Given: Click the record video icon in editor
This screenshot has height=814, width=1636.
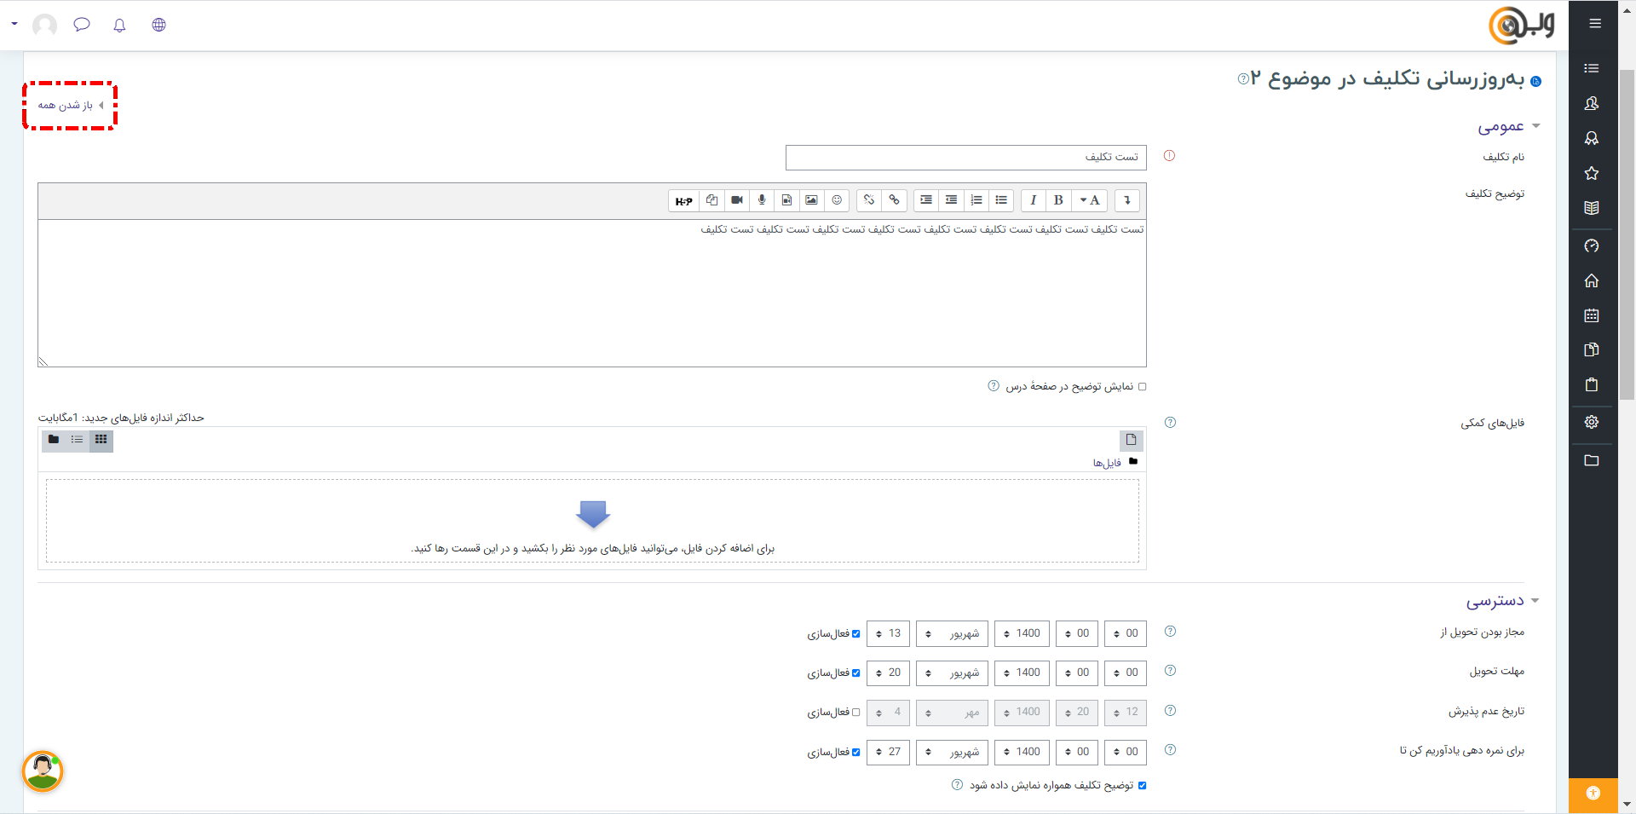Looking at the screenshot, I should point(737,200).
